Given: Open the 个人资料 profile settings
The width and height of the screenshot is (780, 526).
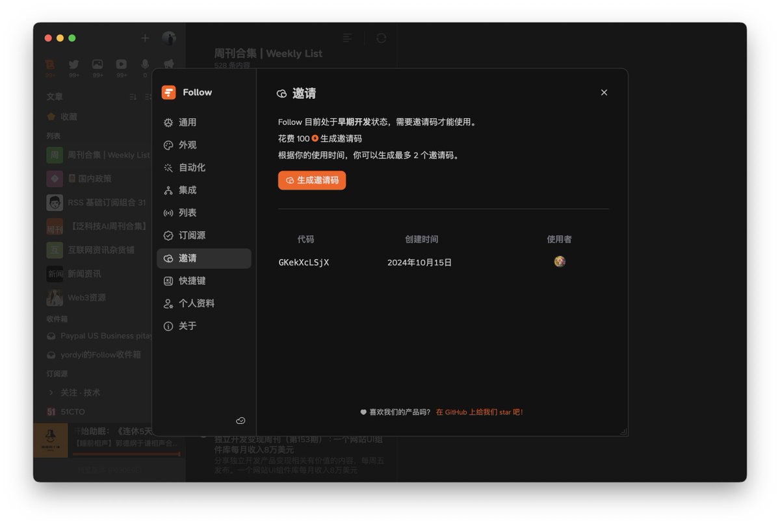Looking at the screenshot, I should [204, 303].
